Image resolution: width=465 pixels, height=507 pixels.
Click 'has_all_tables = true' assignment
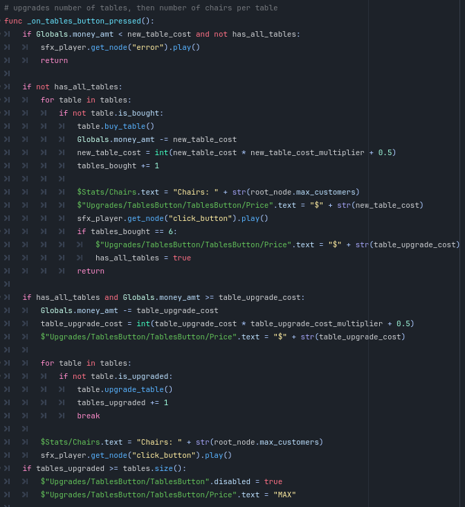pyautogui.click(x=143, y=258)
